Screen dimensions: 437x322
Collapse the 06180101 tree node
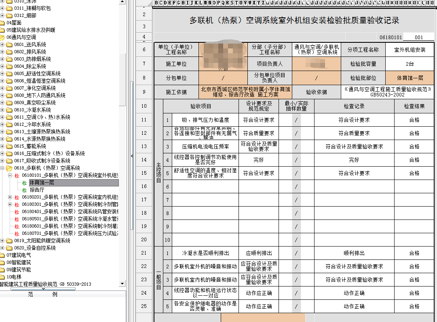tap(10, 176)
